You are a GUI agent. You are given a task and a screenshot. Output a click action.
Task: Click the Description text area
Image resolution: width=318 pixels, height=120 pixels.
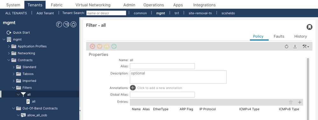click(x=178, y=77)
